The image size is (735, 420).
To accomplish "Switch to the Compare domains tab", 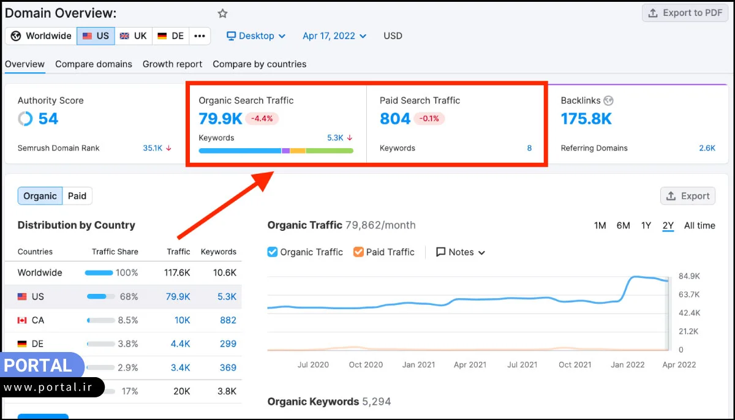I will click(x=93, y=64).
